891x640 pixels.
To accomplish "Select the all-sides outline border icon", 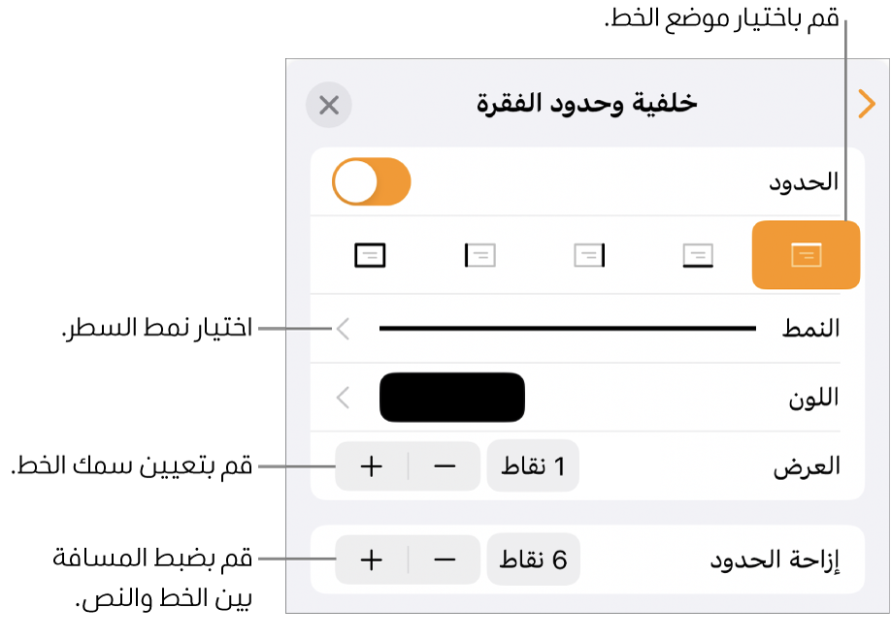I will pyautogui.click(x=370, y=255).
